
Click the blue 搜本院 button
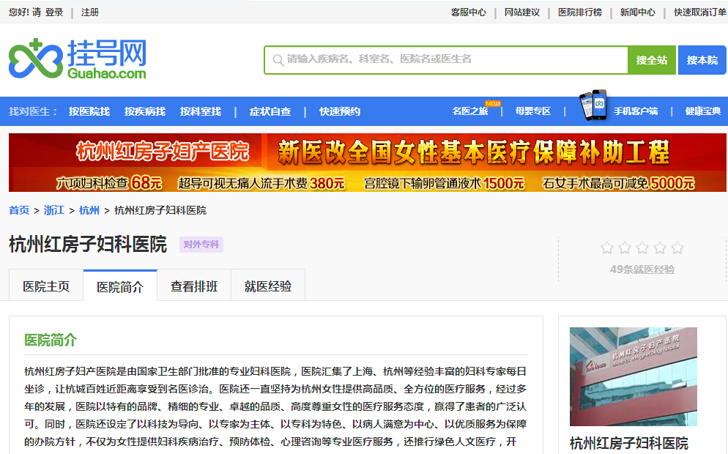(702, 60)
